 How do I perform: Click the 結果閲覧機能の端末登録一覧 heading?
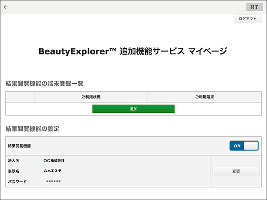pyautogui.click(x=44, y=83)
